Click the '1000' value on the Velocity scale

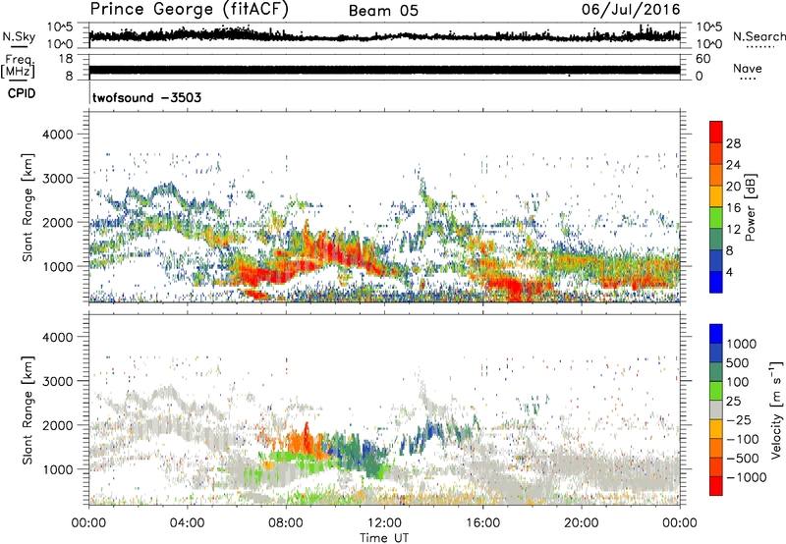(742, 344)
